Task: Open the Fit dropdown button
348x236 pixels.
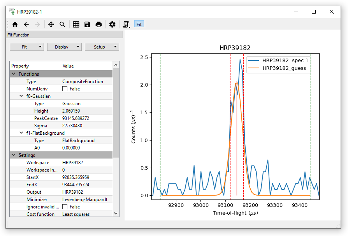Action: (x=27, y=47)
